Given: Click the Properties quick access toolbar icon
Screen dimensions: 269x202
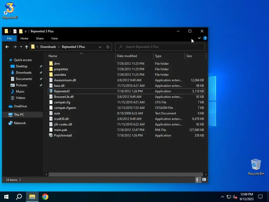Looking at the screenshot, I should tap(15, 31).
